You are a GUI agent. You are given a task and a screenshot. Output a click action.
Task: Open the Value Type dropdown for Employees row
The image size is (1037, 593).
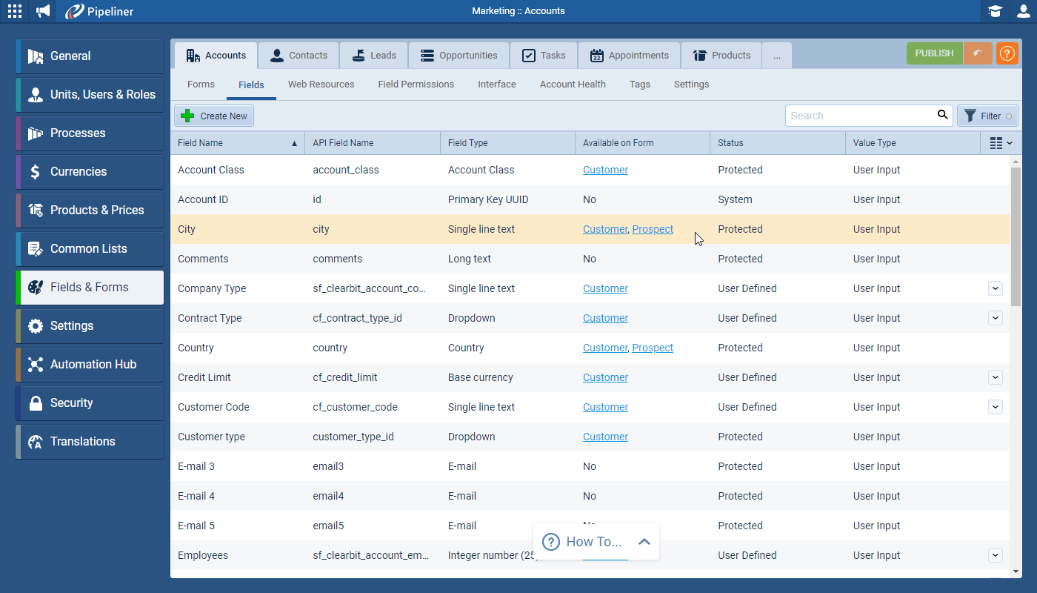(996, 554)
